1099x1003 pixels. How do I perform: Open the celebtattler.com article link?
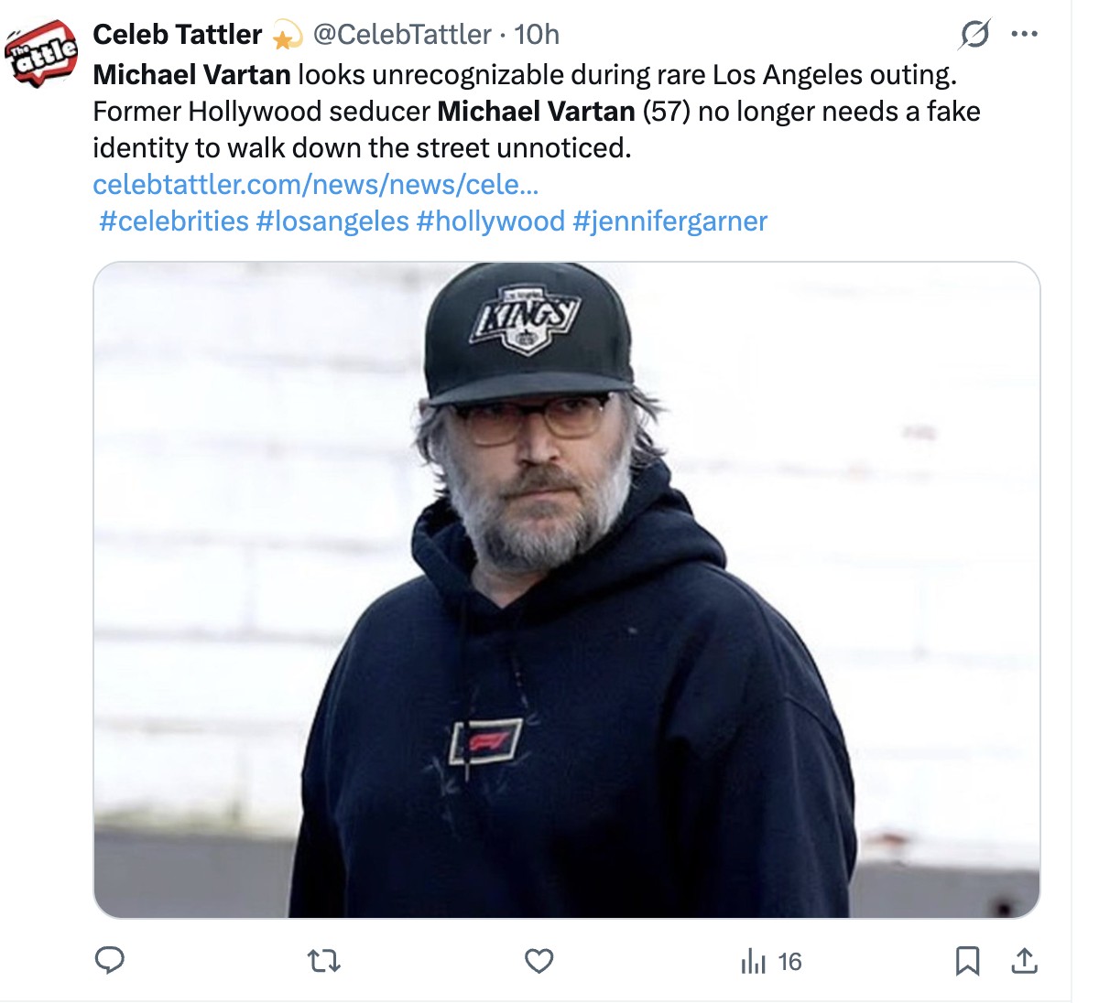(315, 185)
